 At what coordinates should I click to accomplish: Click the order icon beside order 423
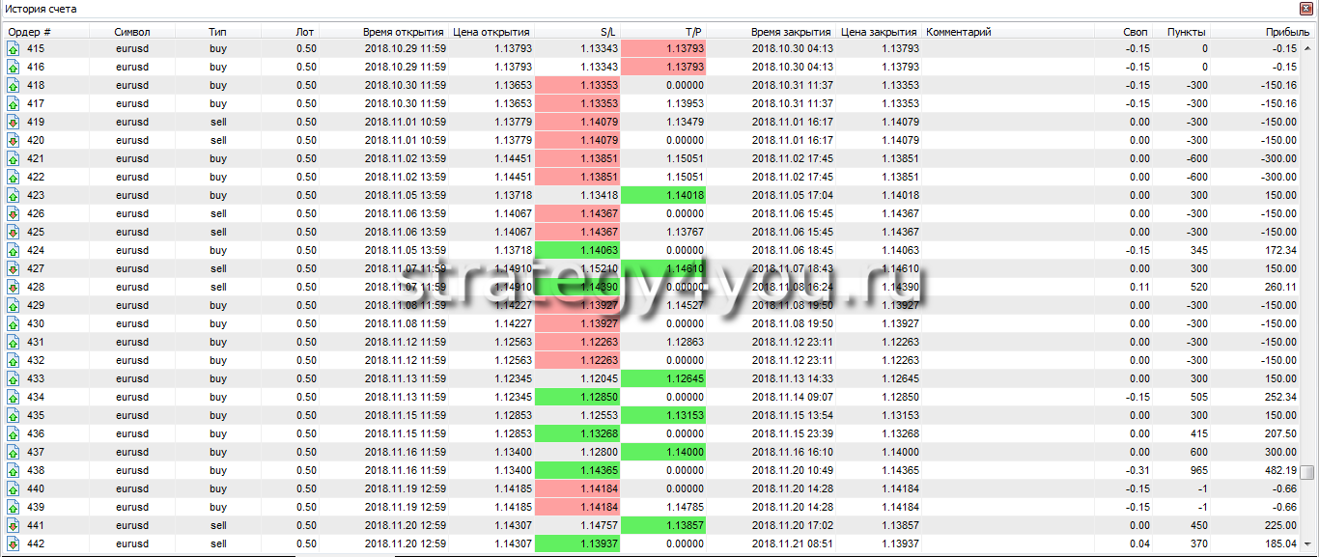14,196
